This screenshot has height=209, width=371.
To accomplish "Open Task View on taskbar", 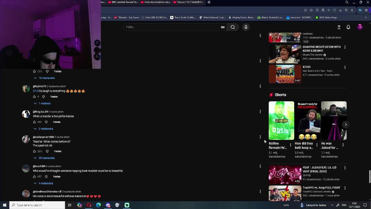I will point(70,205).
